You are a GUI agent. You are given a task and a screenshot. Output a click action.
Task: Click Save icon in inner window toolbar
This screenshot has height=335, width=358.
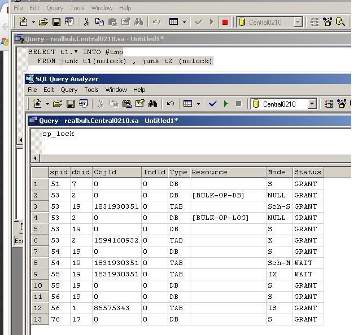tap(71, 104)
